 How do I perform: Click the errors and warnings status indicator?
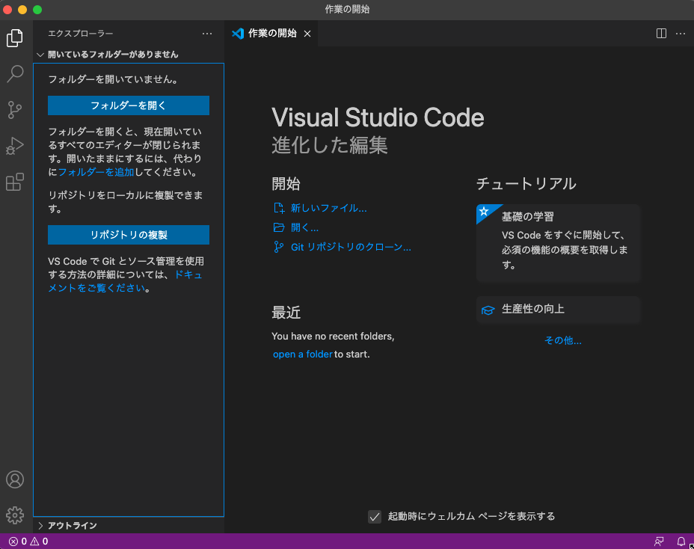point(28,541)
